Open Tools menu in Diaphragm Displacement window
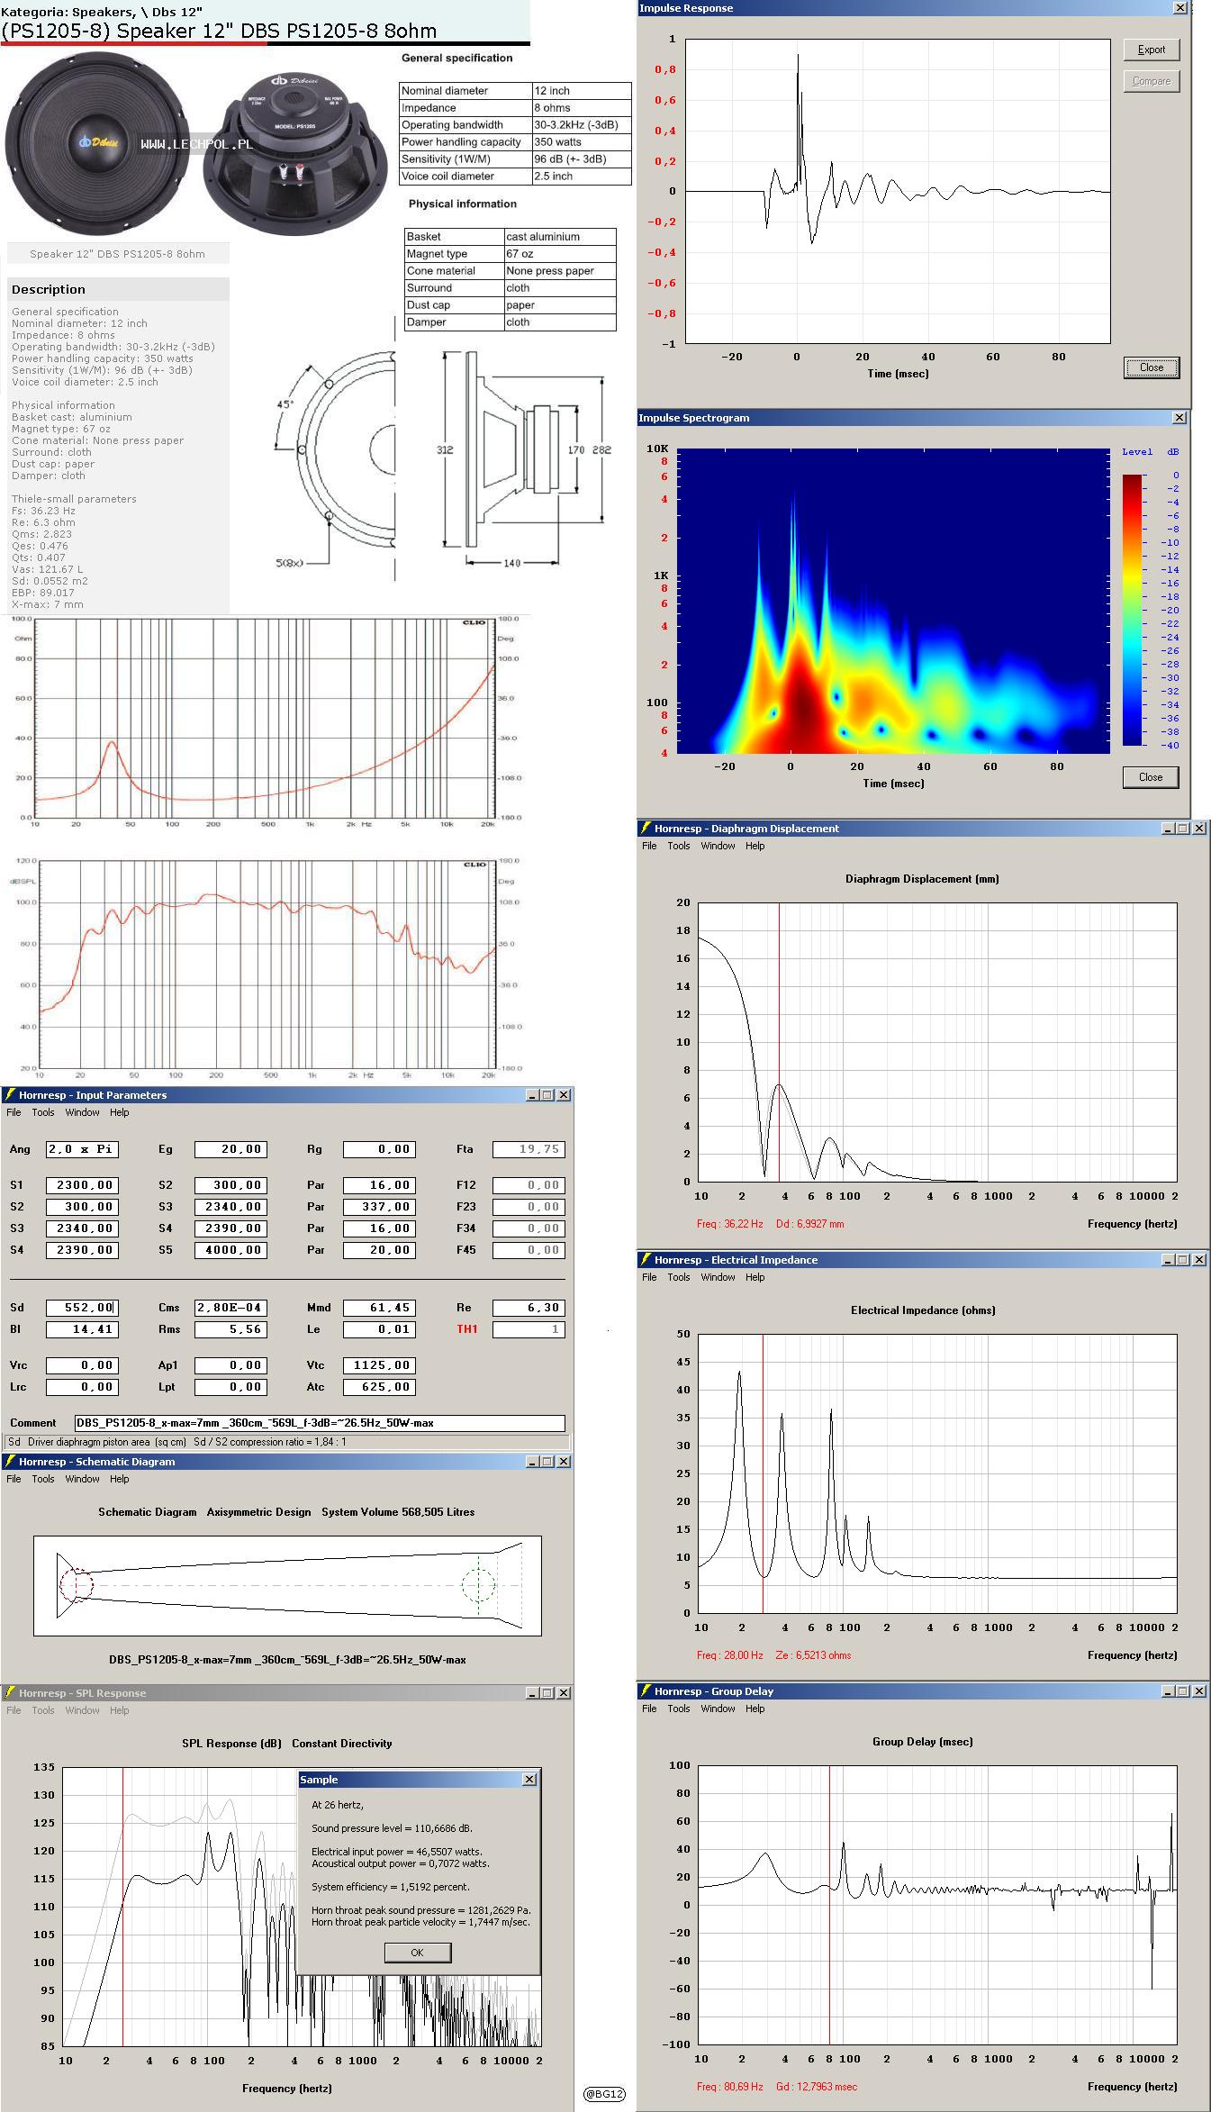This screenshot has width=1211, height=2112. coord(679,846)
